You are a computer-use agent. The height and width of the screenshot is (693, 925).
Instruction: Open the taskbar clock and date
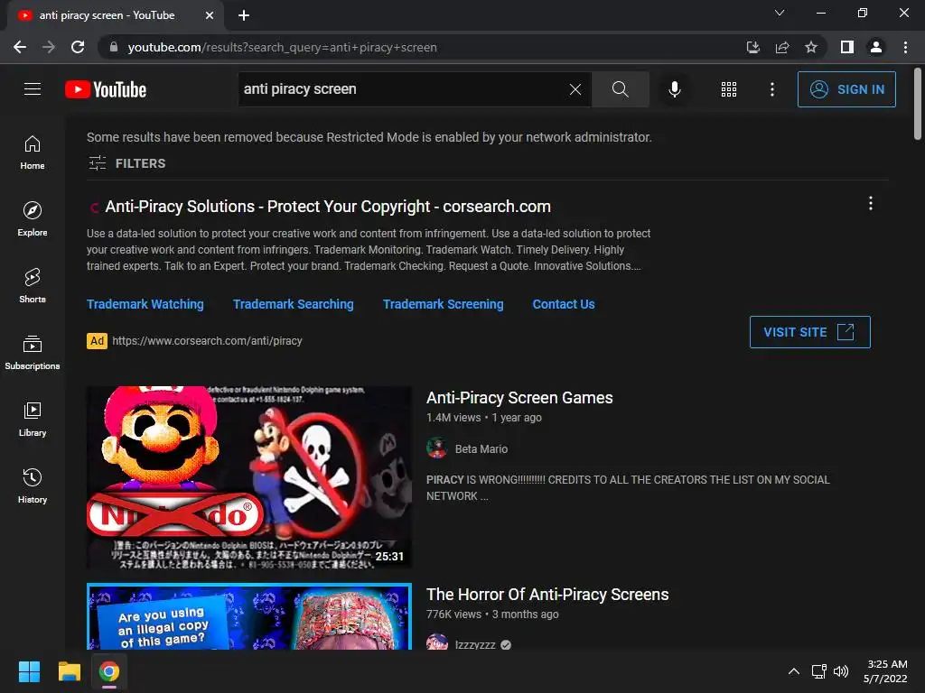(885, 671)
